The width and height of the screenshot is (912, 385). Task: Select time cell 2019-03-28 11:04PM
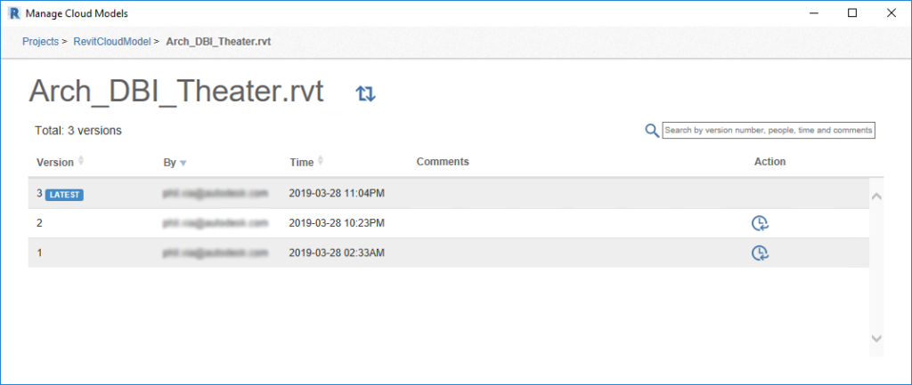pyautogui.click(x=337, y=193)
